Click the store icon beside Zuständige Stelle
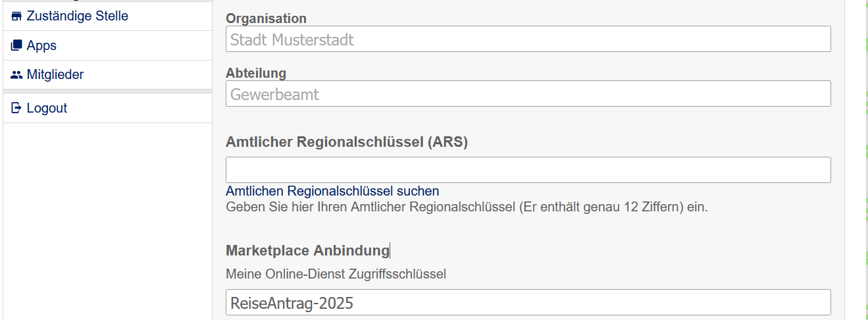The width and height of the screenshot is (868, 320). tap(17, 16)
